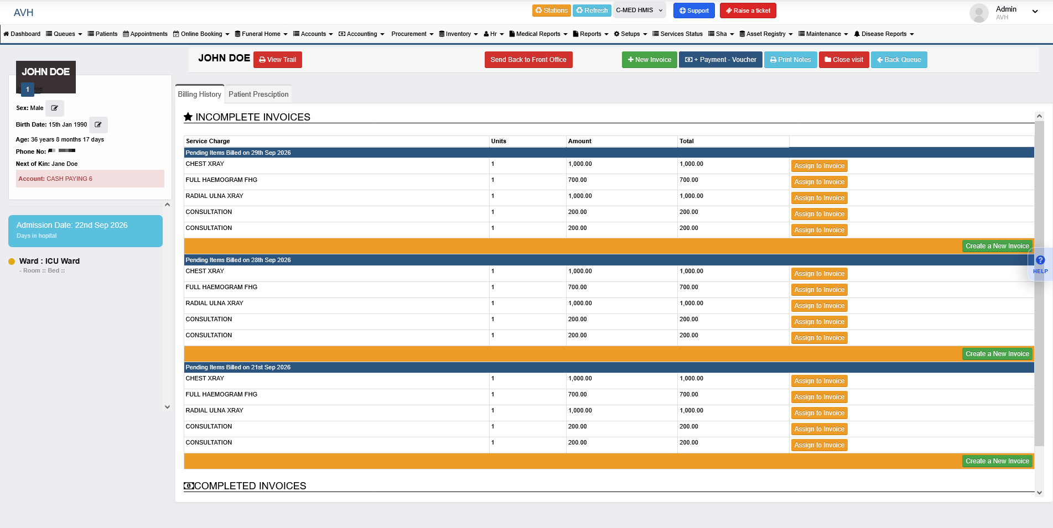Create a New Invoice for 21st Sep items

coord(997,461)
